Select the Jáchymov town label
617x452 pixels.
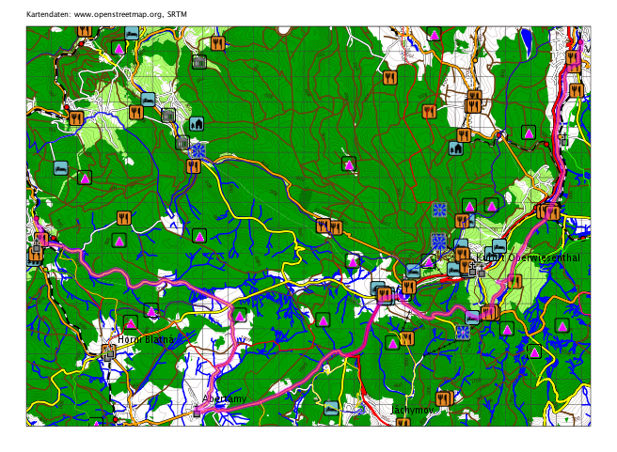pos(412,410)
